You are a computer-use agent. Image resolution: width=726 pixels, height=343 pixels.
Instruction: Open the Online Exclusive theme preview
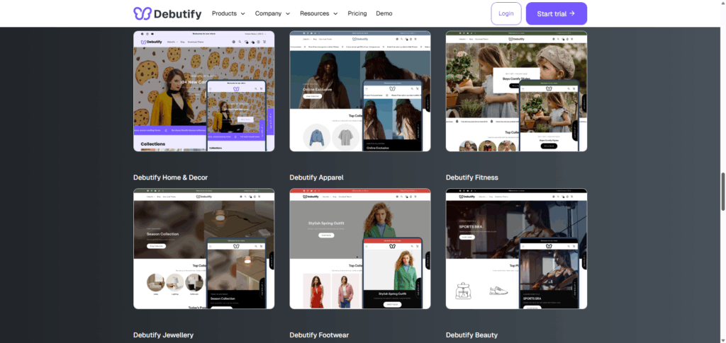point(359,91)
